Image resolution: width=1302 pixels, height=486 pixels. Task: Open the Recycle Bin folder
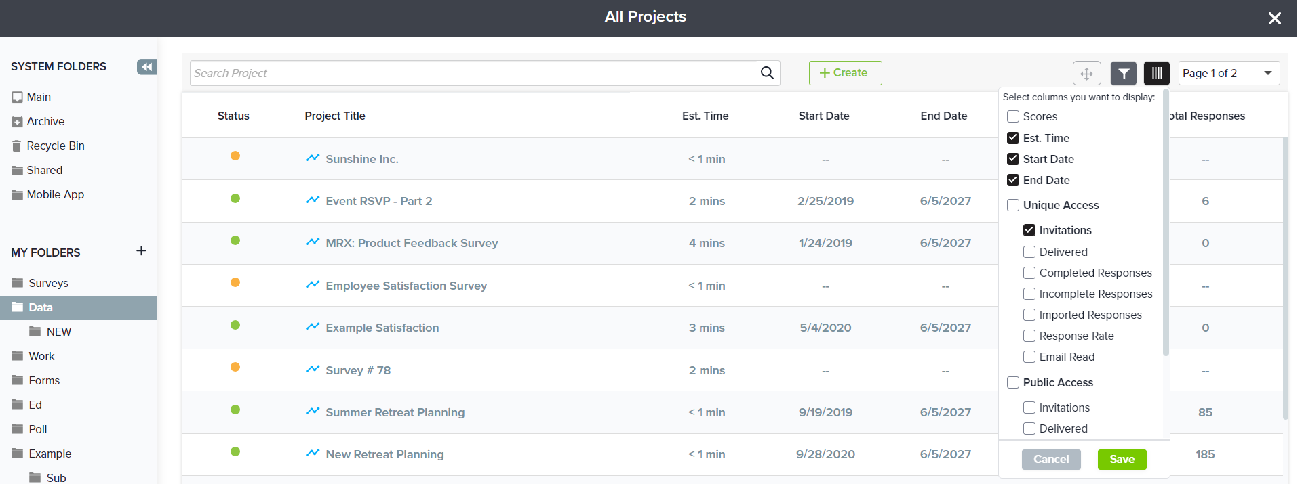[x=55, y=146]
